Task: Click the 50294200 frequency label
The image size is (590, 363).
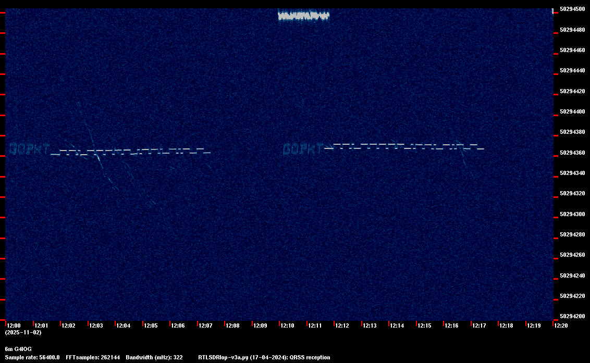Action: tap(572, 316)
